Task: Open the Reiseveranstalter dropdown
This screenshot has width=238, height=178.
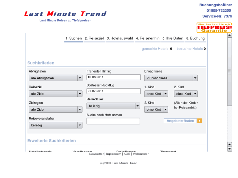Action: (x=56, y=125)
